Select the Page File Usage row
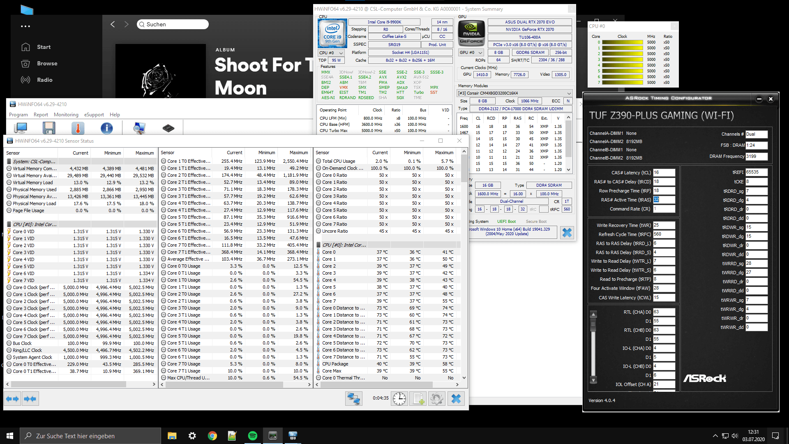The image size is (789, 444). (x=81, y=210)
